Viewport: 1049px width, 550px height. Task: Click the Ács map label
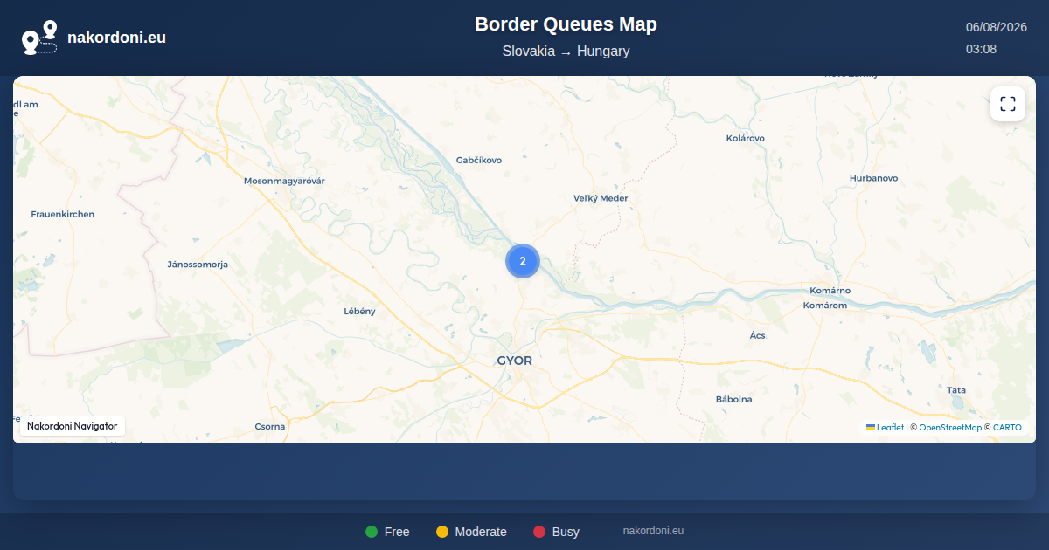(x=757, y=335)
